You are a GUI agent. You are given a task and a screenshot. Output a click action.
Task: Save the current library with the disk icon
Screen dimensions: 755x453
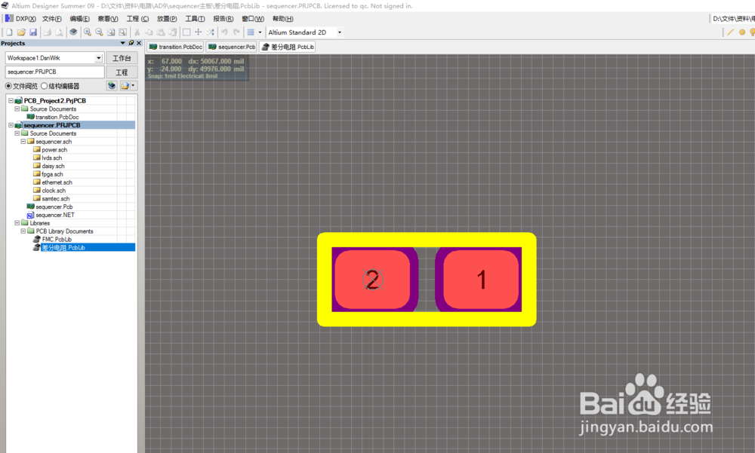pos(33,32)
